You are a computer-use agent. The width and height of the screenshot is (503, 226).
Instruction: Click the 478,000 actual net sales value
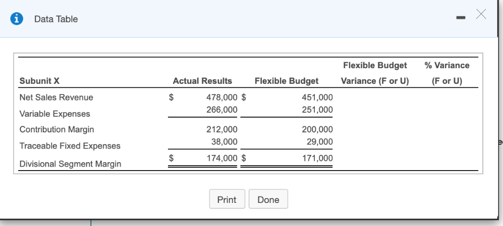pyautogui.click(x=222, y=98)
